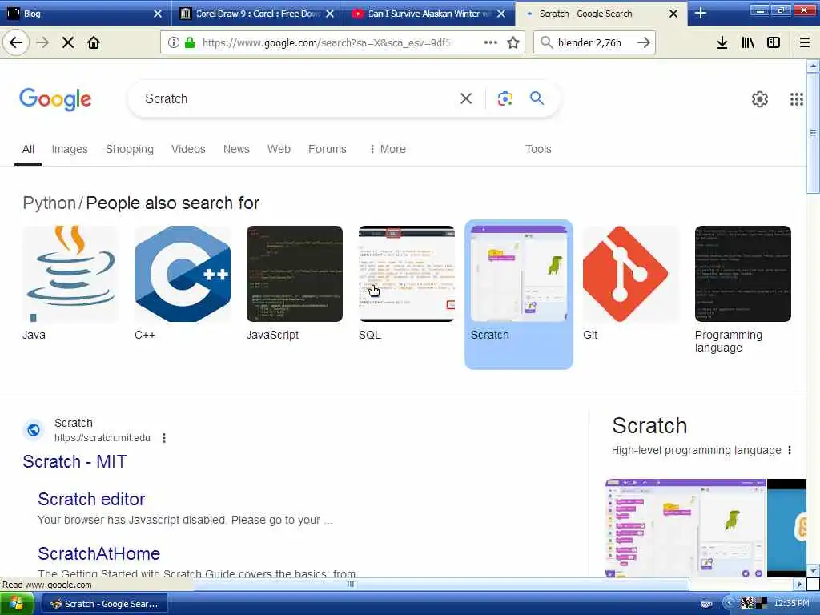The width and height of the screenshot is (820, 615).
Task: Search by image with Google Lens
Action: (504, 98)
